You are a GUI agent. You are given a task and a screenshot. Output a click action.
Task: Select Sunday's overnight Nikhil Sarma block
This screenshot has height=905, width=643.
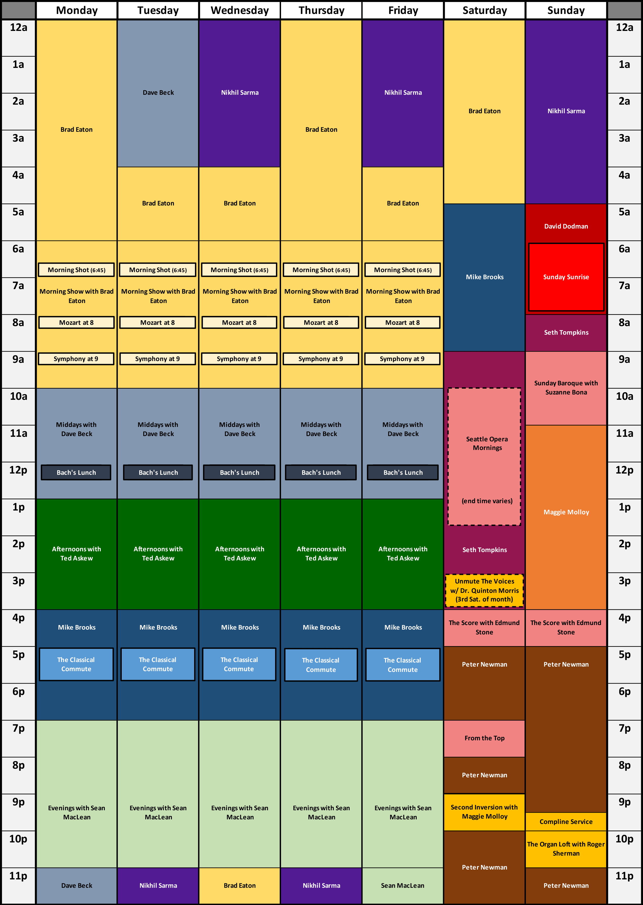tap(566, 112)
